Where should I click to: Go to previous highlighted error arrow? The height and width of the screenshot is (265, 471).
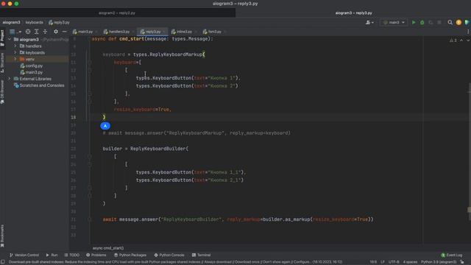461,40
